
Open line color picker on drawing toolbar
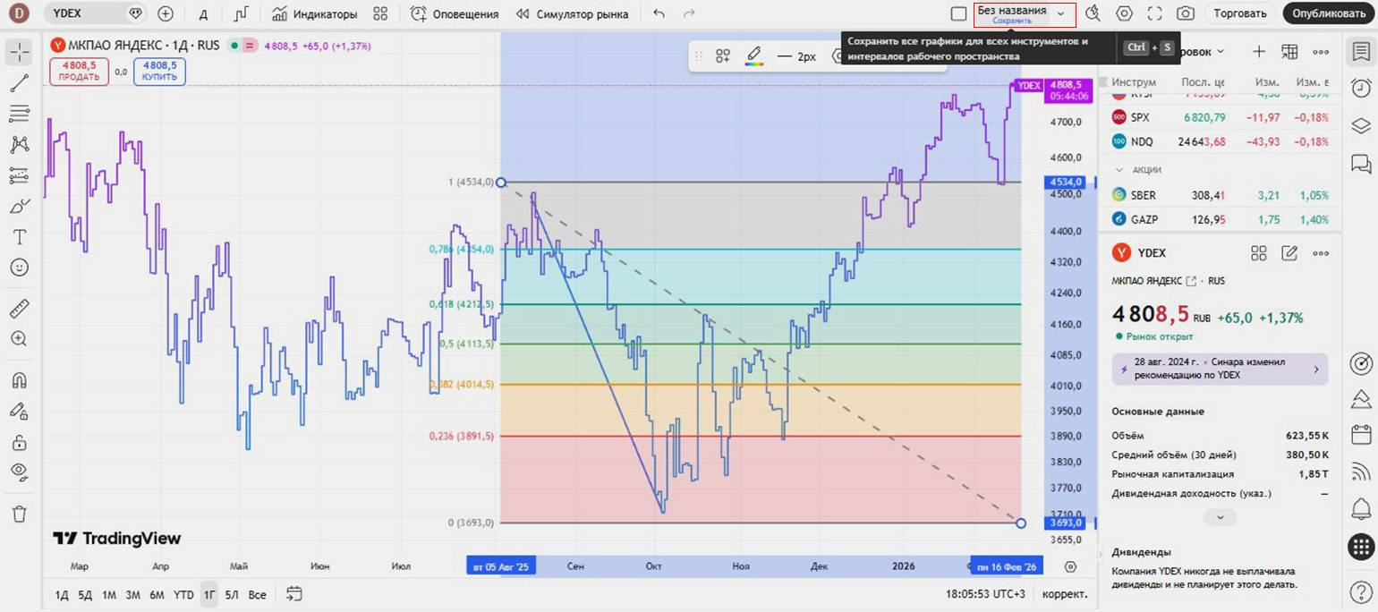coord(754,56)
